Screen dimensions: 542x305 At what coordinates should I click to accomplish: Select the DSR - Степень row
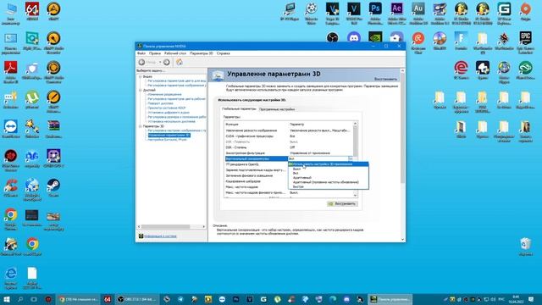point(289,147)
